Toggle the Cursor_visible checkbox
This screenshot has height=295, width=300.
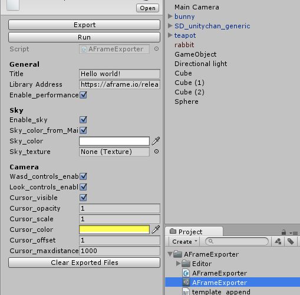tap(83, 198)
